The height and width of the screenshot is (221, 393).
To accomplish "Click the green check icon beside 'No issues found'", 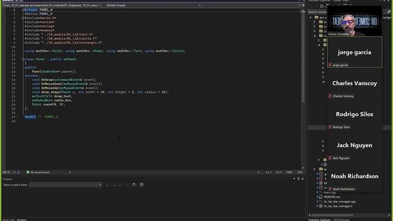I will pos(28,172).
